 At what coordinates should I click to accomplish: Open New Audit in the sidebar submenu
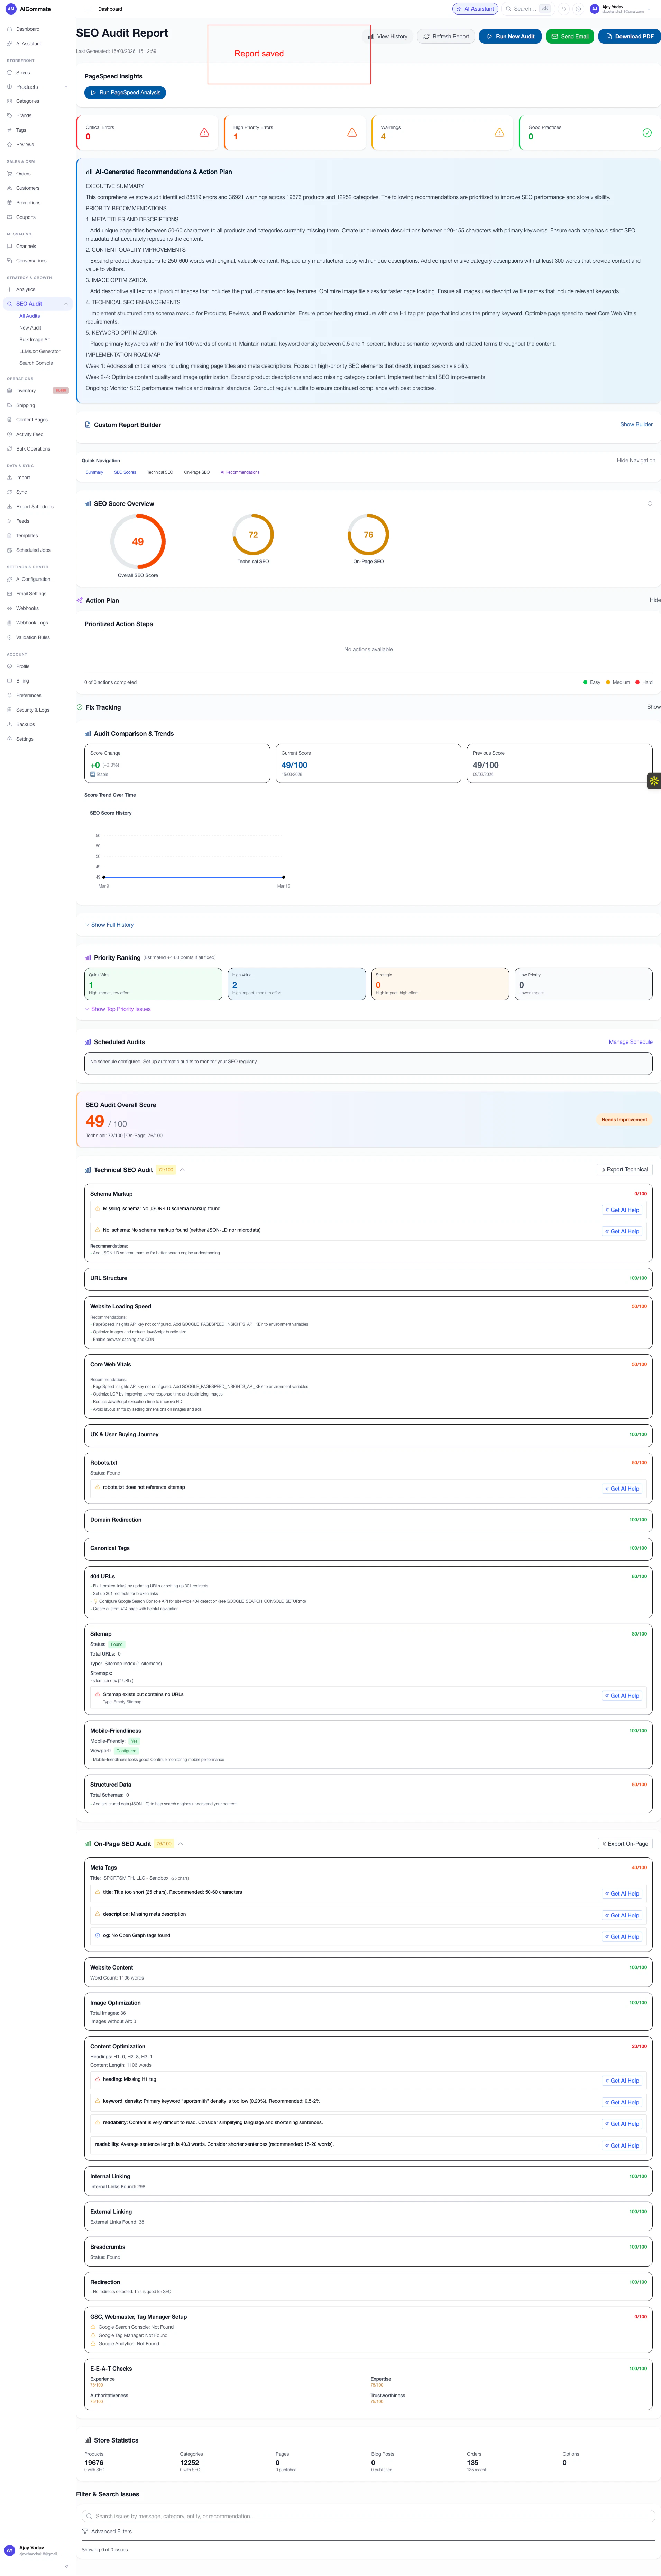coord(30,328)
